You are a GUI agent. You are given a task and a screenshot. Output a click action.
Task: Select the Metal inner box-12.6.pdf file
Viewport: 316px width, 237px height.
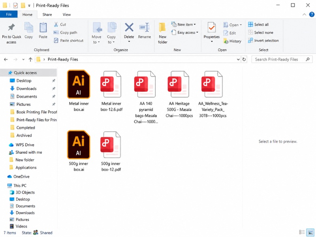(111, 91)
